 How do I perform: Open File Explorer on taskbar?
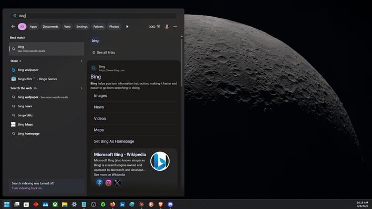coord(65,204)
